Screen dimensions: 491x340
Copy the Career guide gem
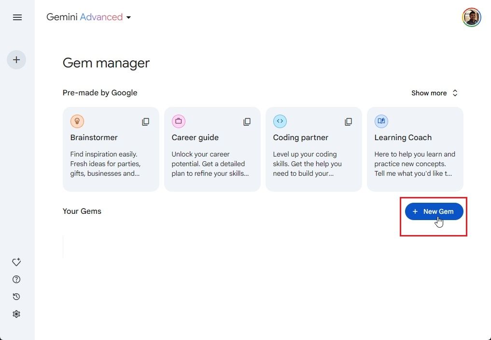(247, 122)
